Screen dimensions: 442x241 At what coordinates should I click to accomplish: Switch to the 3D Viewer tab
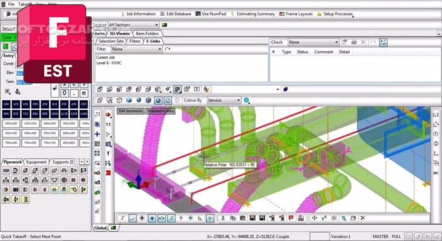pos(119,33)
